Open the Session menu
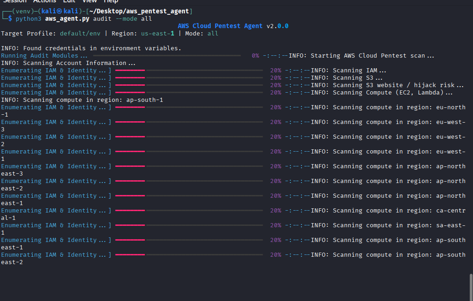473x301 pixels. pyautogui.click(x=14, y=1)
